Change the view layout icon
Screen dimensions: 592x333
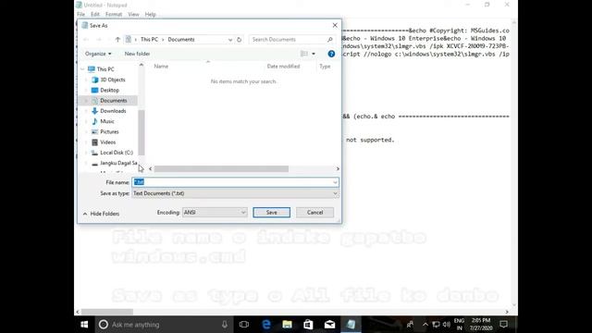[x=304, y=54]
